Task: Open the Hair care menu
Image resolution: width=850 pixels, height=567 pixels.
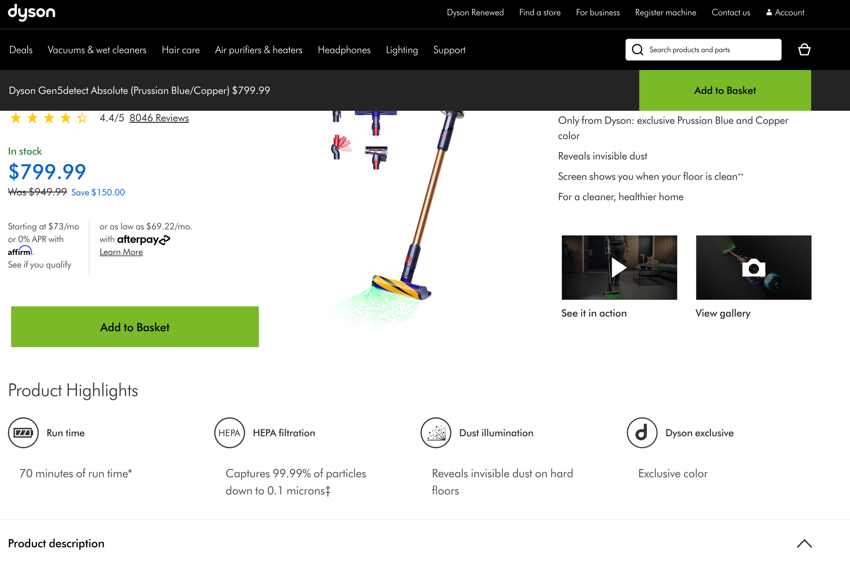Action: point(181,50)
